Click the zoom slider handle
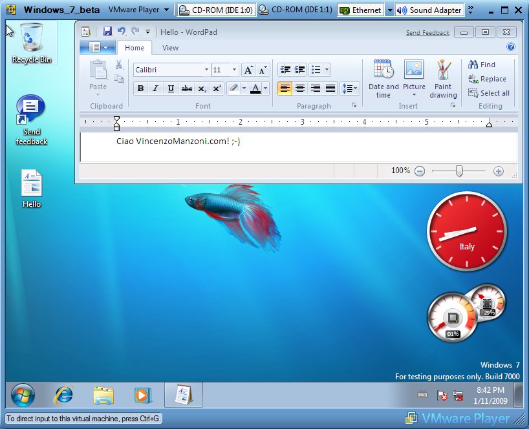 point(459,171)
